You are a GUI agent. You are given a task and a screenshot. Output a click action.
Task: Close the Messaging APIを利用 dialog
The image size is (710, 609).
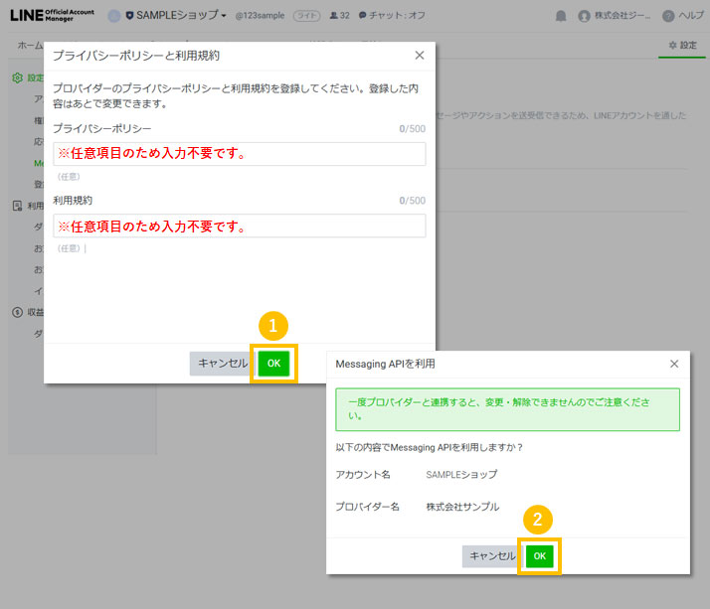click(673, 364)
